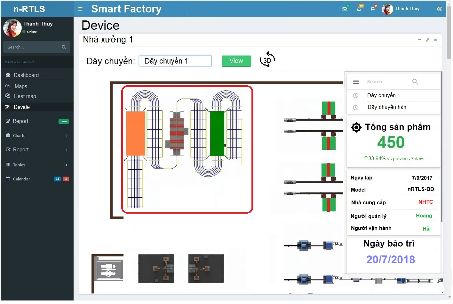Click the sidebar search magnifier icon
The height and width of the screenshot is (304, 453).
point(64,47)
